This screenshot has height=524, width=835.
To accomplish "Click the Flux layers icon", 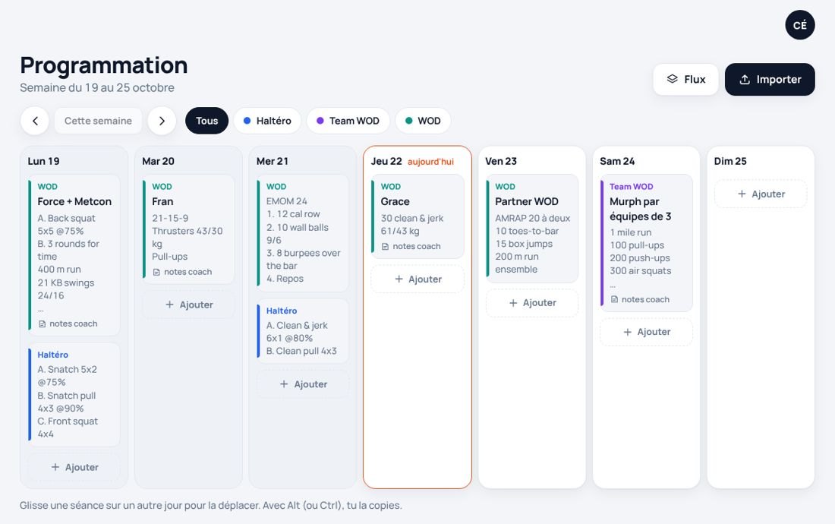I will click(x=672, y=79).
